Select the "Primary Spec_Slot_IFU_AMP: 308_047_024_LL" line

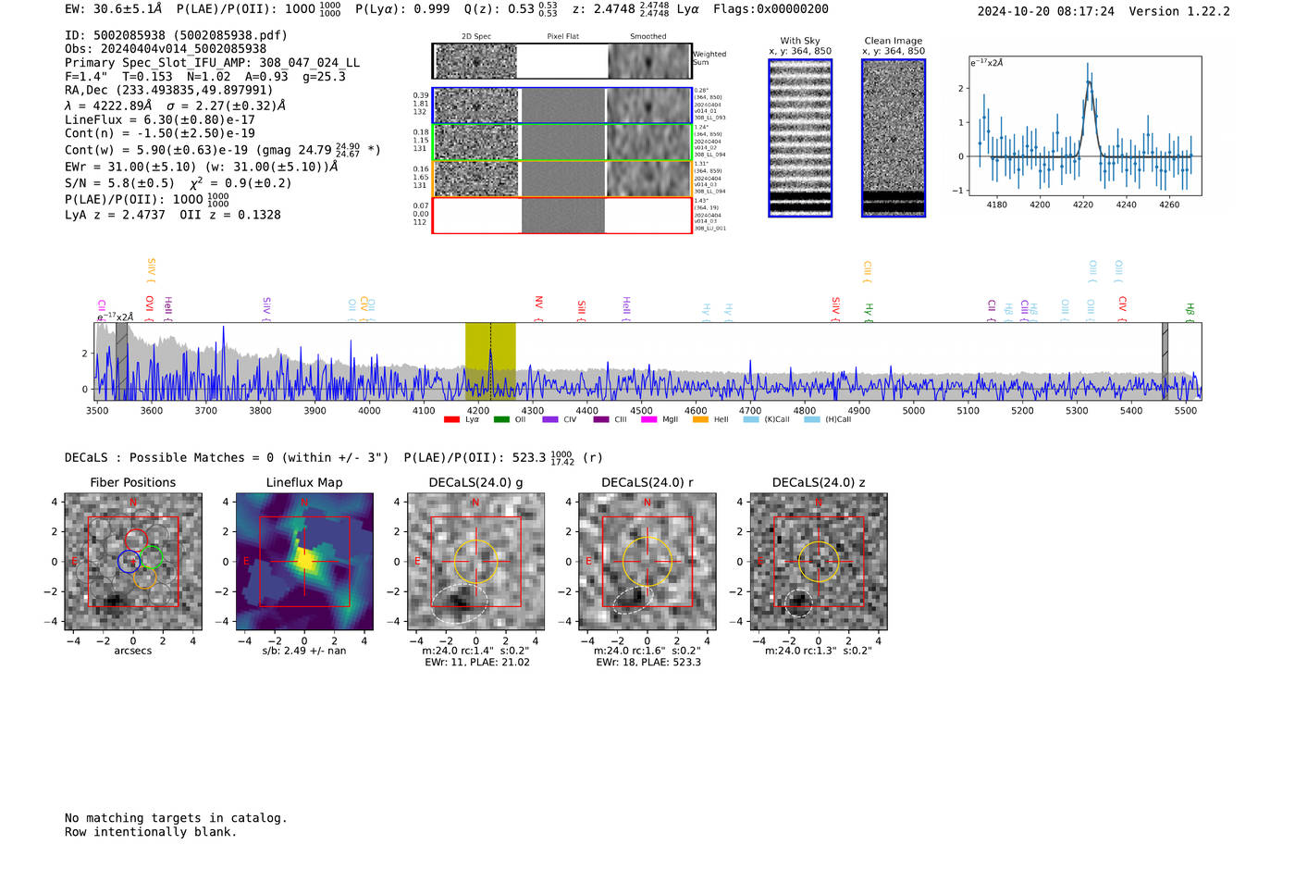point(212,63)
